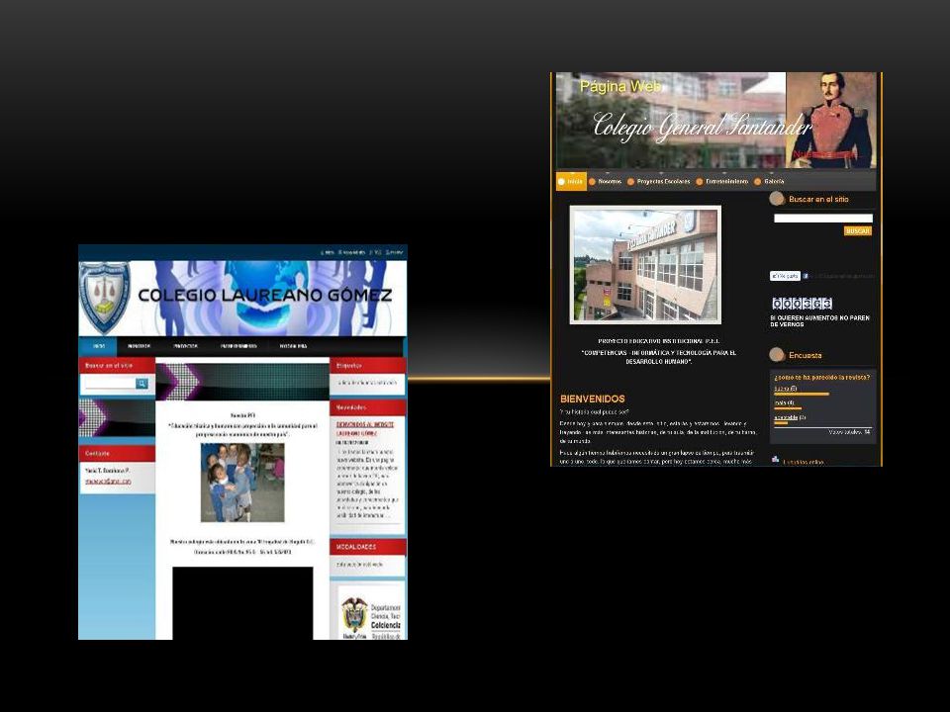Viewport: 950px width, 712px height.
Task: Click the search box on the Laureano Gómez page
Action: point(110,384)
